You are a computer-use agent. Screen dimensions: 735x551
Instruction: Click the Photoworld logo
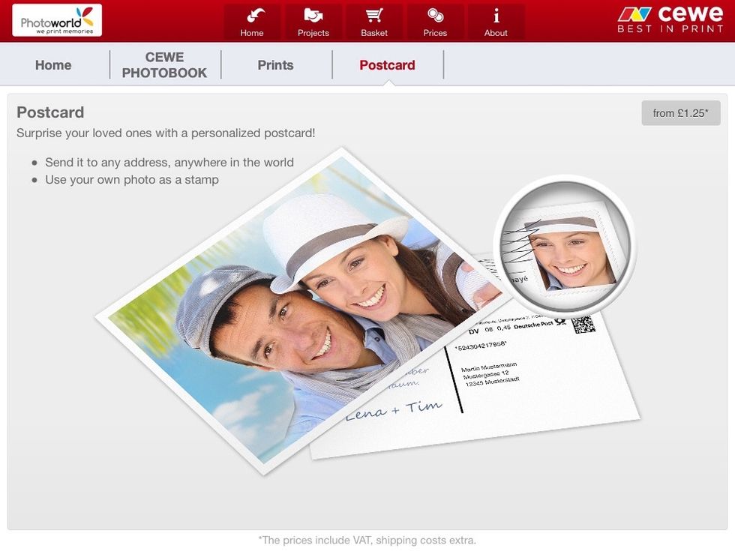pyautogui.click(x=57, y=20)
